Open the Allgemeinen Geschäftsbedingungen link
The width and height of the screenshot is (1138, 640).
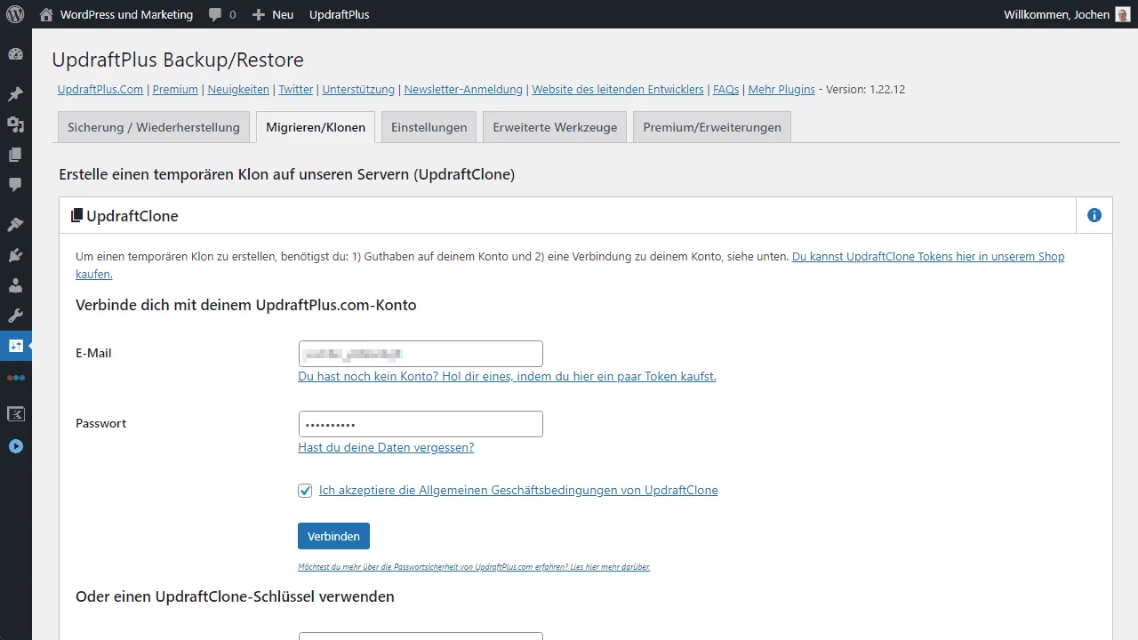click(x=518, y=491)
